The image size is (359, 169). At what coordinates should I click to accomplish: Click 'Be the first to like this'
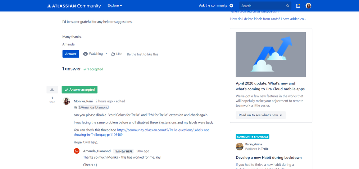pyautogui.click(x=143, y=54)
